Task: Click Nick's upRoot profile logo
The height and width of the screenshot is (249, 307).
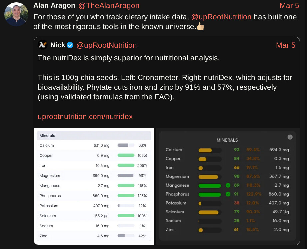Action: tap(42, 45)
